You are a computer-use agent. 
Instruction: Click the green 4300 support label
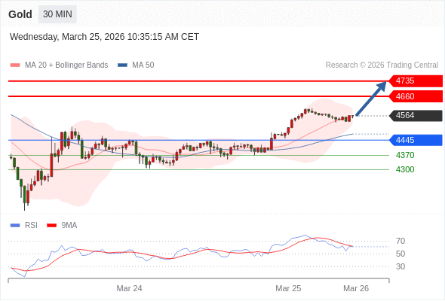[405, 169]
